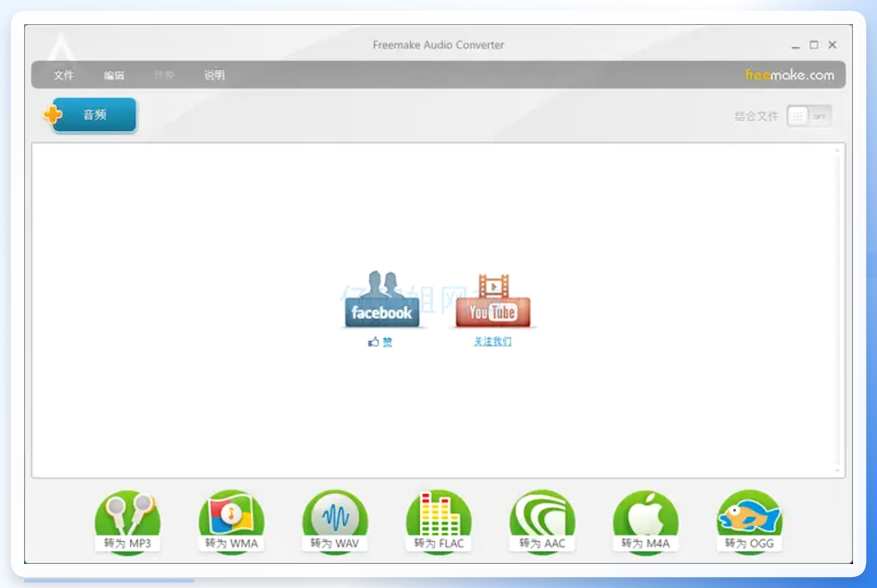
Task: Open the 说明 help menu
Action: point(215,75)
